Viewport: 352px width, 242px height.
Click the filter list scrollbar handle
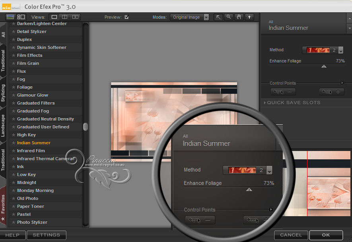pyautogui.click(x=85, y=126)
